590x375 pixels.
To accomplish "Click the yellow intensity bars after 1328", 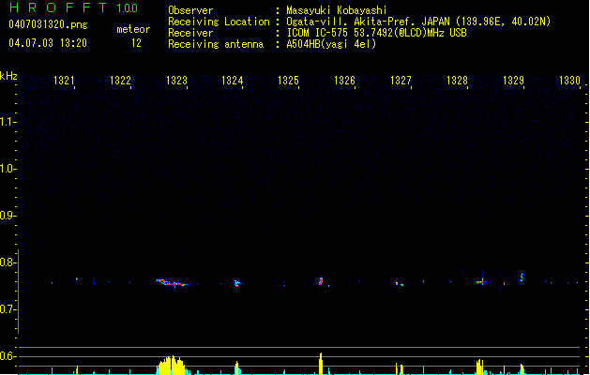I will coord(479,367).
